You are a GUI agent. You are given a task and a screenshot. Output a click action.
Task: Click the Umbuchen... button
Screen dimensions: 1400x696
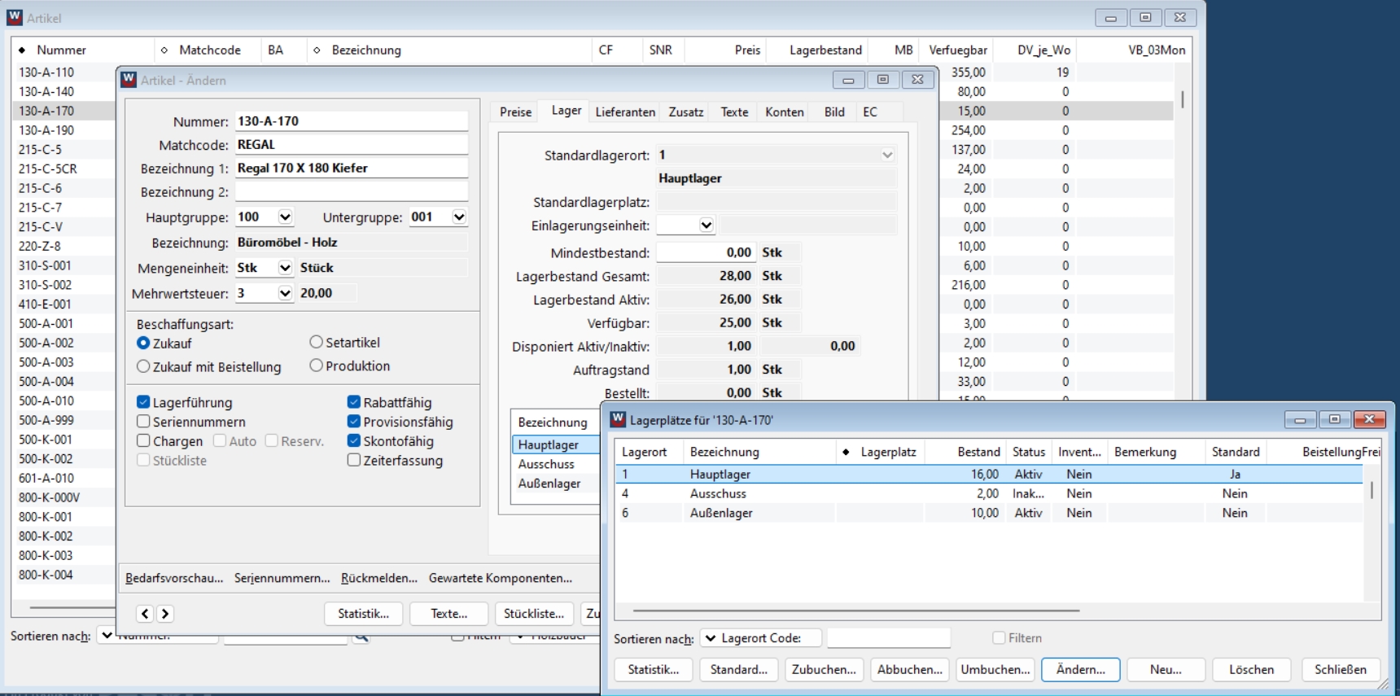point(995,670)
